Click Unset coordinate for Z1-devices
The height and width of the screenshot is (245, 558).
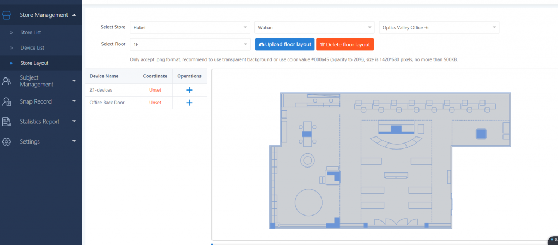[x=155, y=90]
